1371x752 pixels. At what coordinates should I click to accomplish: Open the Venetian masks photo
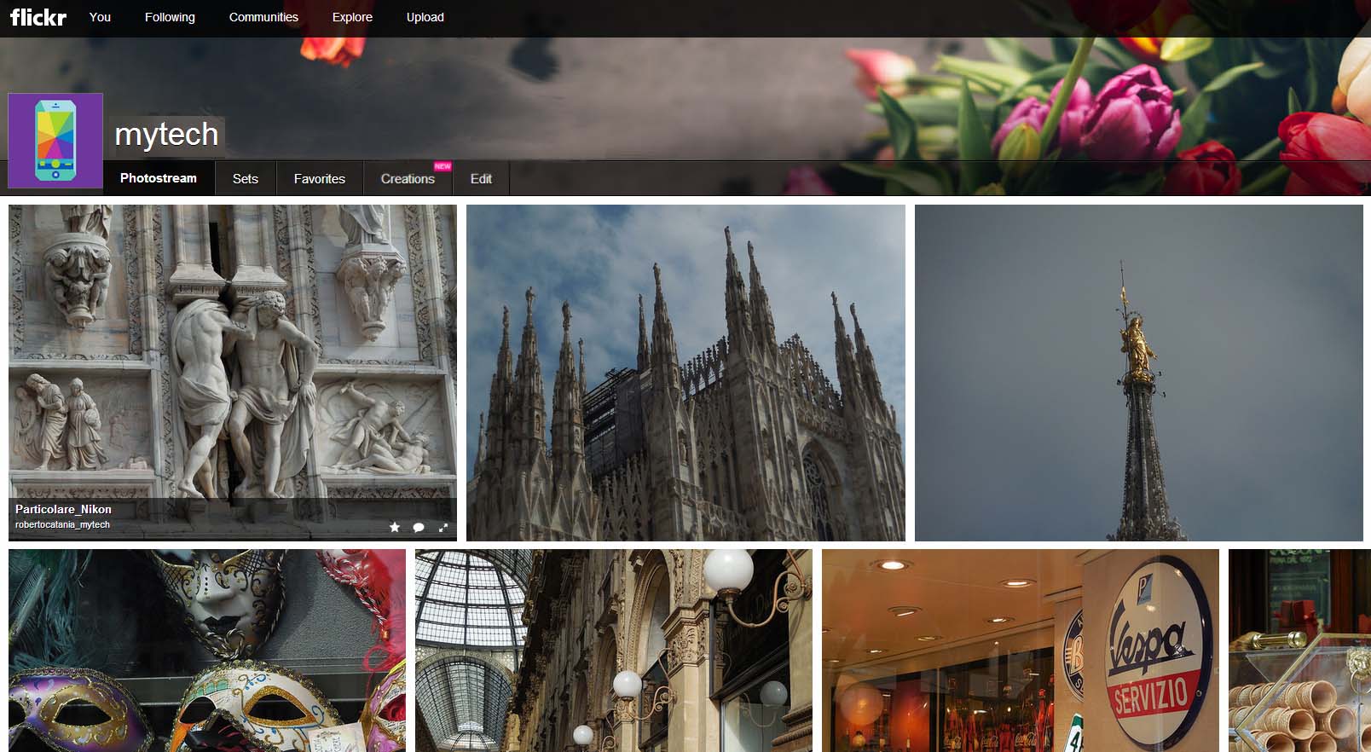207,651
